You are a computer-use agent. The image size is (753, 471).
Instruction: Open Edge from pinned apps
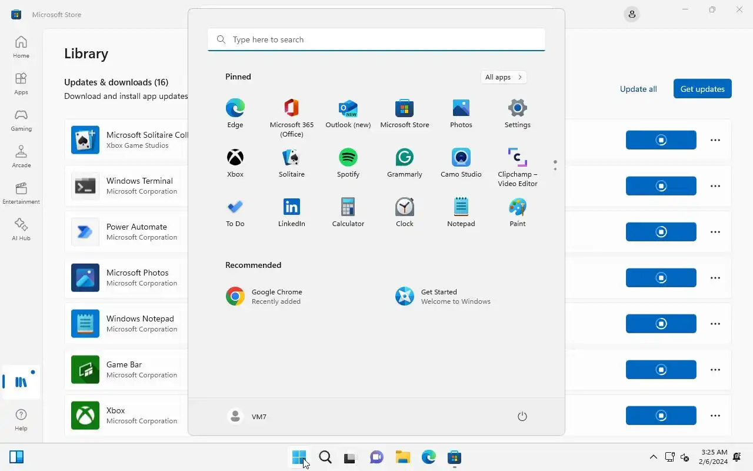pos(235,113)
